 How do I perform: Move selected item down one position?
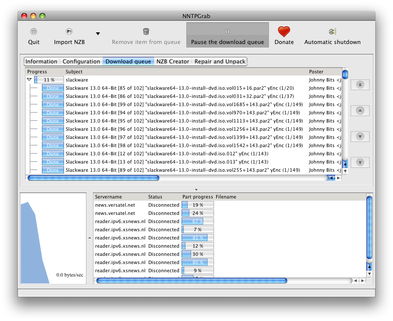point(360,136)
